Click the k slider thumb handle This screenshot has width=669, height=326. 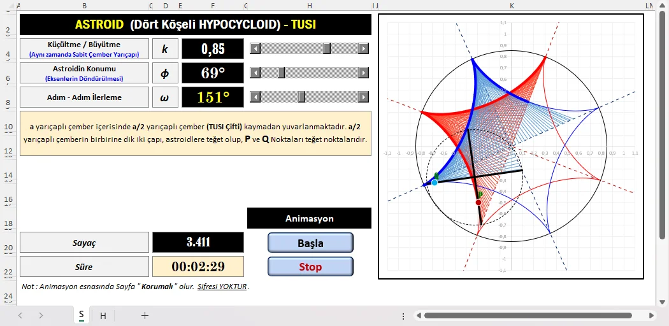pyautogui.click(x=327, y=48)
